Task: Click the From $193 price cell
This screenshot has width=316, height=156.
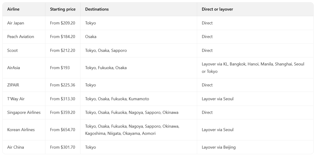Action: pos(60,68)
